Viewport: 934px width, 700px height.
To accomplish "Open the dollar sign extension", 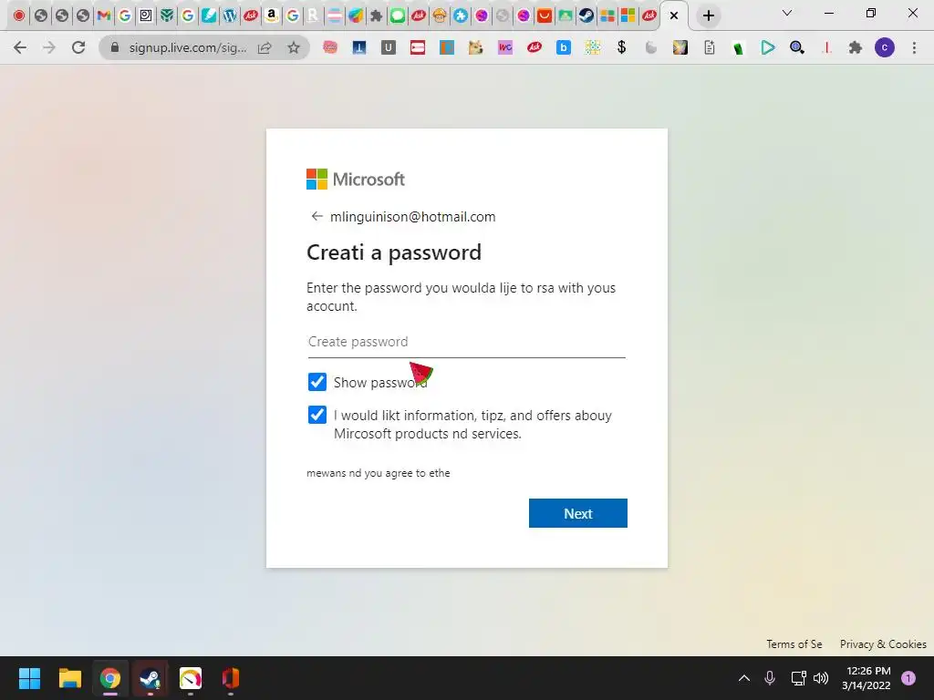I will (622, 47).
